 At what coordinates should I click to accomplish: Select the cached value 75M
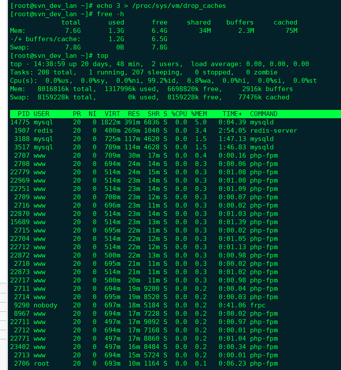click(x=292, y=31)
